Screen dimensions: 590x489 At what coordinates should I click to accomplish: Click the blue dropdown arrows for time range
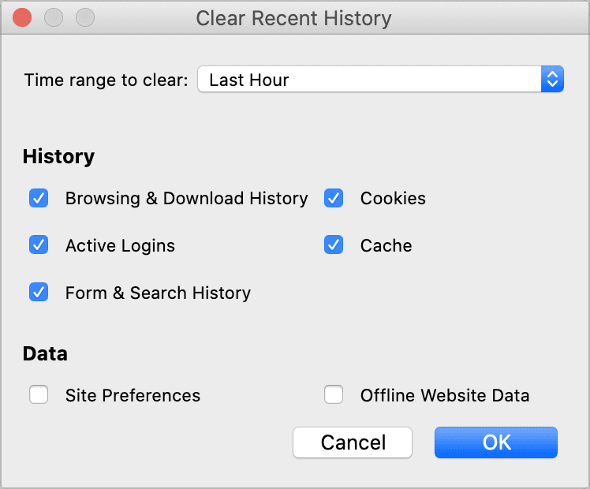552,80
